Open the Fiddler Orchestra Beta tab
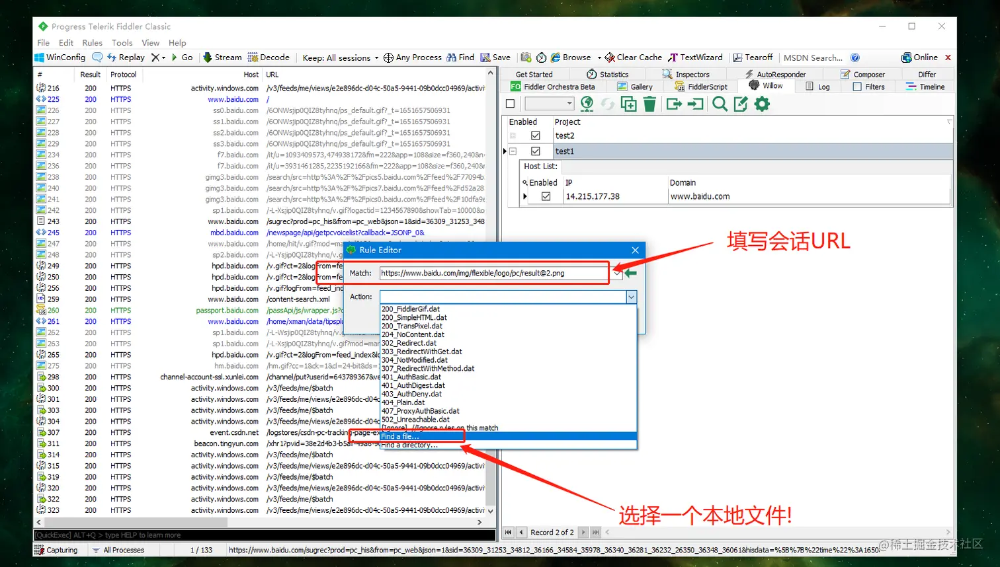Image resolution: width=1000 pixels, height=567 pixels. (x=553, y=87)
